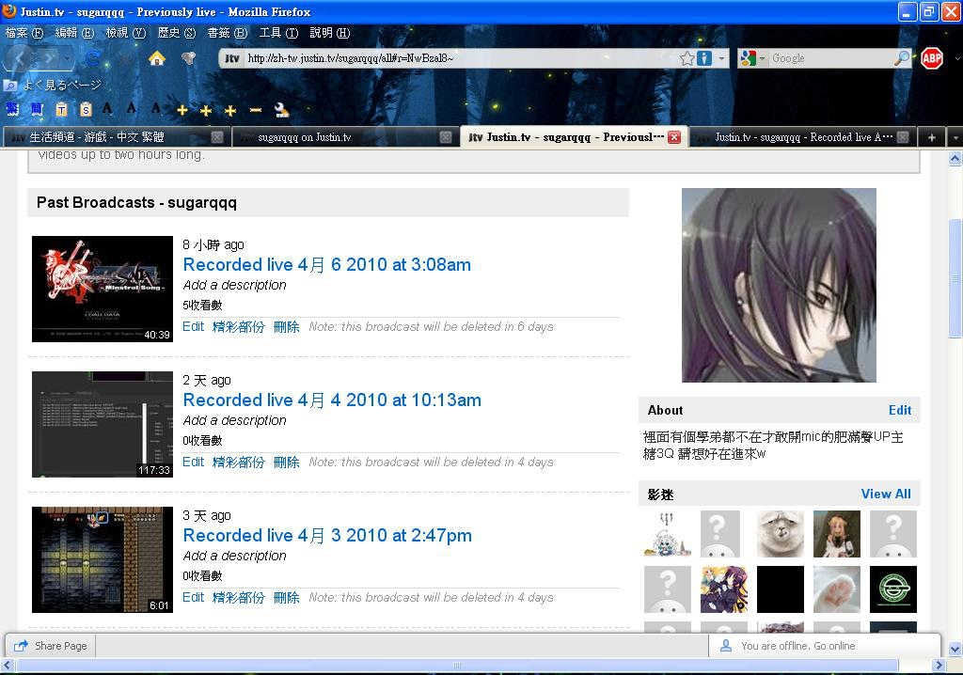The height and width of the screenshot is (675, 963).
Task: Open the Adblock Plus ABP icon
Action: (x=932, y=58)
